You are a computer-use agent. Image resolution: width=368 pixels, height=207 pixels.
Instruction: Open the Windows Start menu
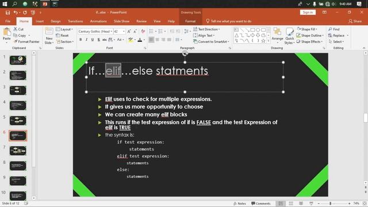(5, 4)
